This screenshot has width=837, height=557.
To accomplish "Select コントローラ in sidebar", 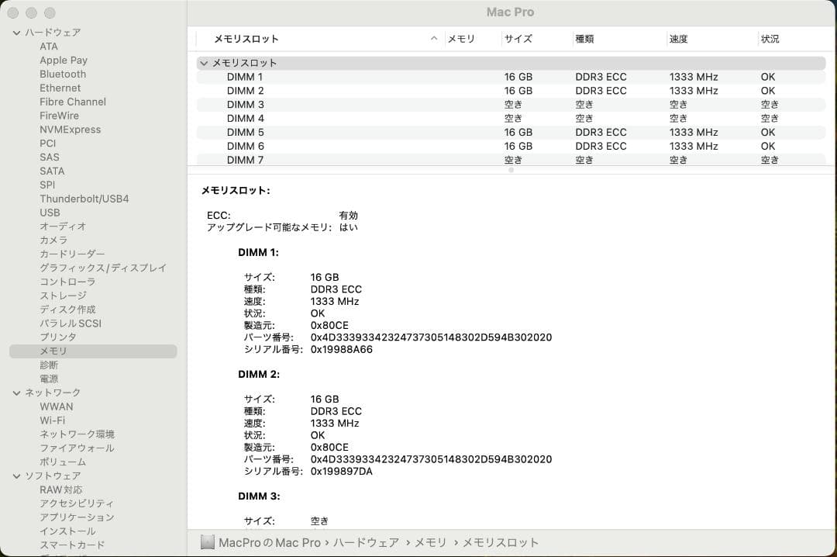I will click(x=67, y=282).
